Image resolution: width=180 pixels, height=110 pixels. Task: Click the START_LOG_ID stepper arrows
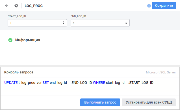(63, 23)
